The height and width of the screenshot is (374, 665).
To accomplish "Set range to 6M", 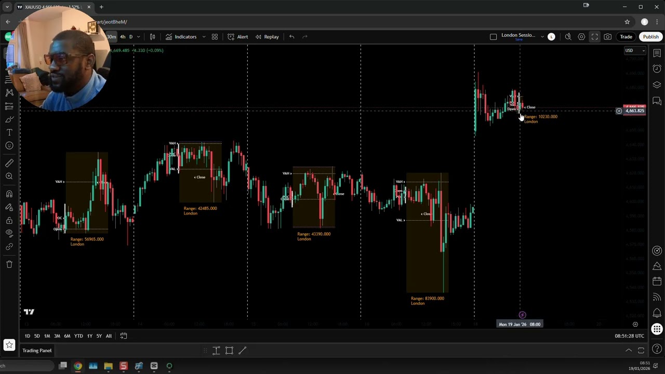I will (x=67, y=336).
